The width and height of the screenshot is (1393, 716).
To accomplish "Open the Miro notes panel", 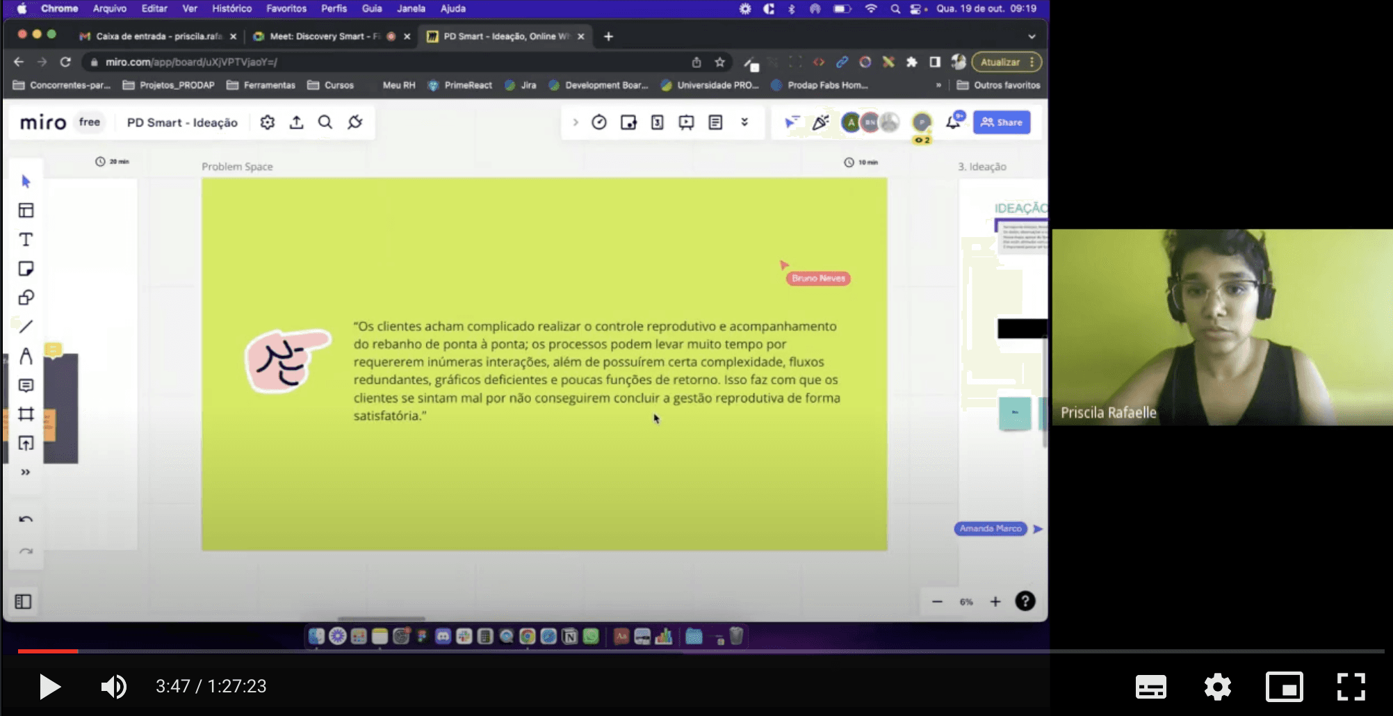I will (715, 122).
